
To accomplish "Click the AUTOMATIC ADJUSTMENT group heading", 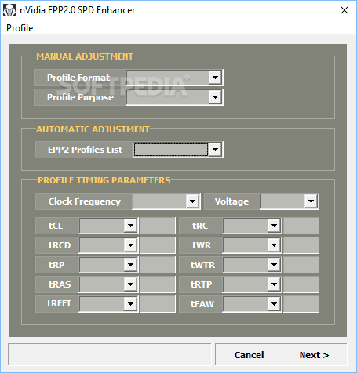I will 93,129.
